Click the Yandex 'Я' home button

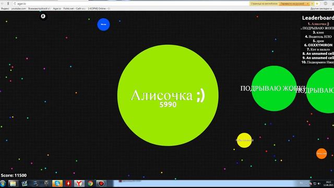pos(8,4)
